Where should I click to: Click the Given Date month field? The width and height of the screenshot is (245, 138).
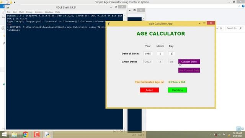click(x=160, y=62)
